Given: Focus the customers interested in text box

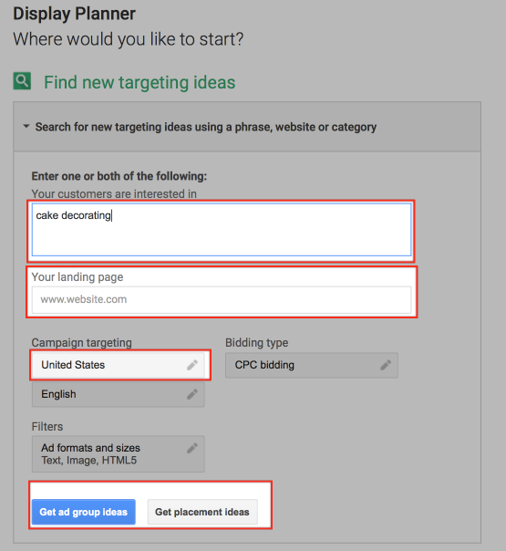Looking at the screenshot, I should pyautogui.click(x=222, y=230).
